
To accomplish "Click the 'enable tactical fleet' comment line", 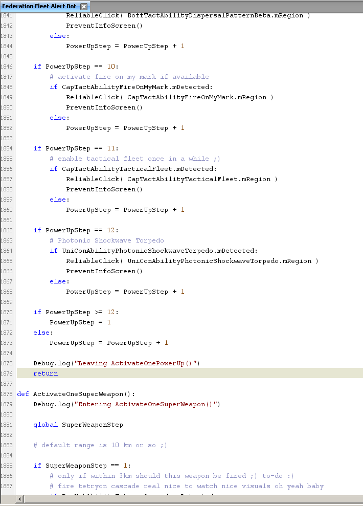I will [135, 159].
